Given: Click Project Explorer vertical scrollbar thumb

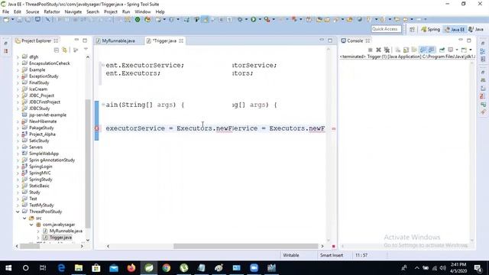Looking at the screenshot, I should 88,163.
